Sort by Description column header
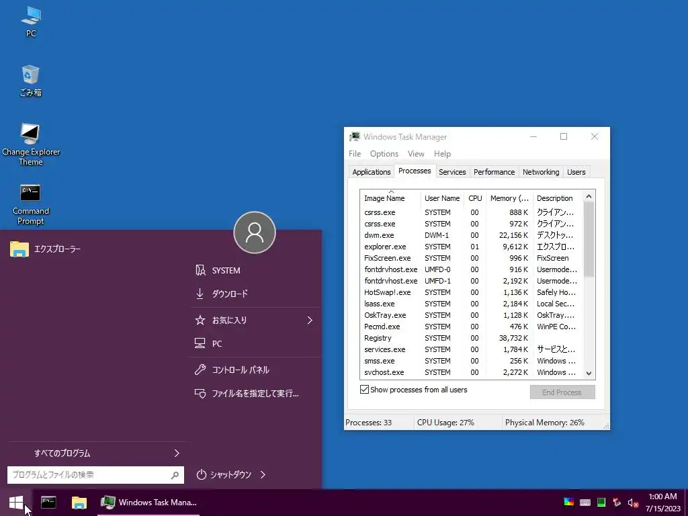688x516 pixels. click(557, 198)
